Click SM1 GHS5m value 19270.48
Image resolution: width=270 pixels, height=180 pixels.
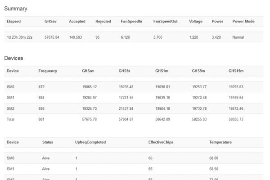(x=199, y=98)
